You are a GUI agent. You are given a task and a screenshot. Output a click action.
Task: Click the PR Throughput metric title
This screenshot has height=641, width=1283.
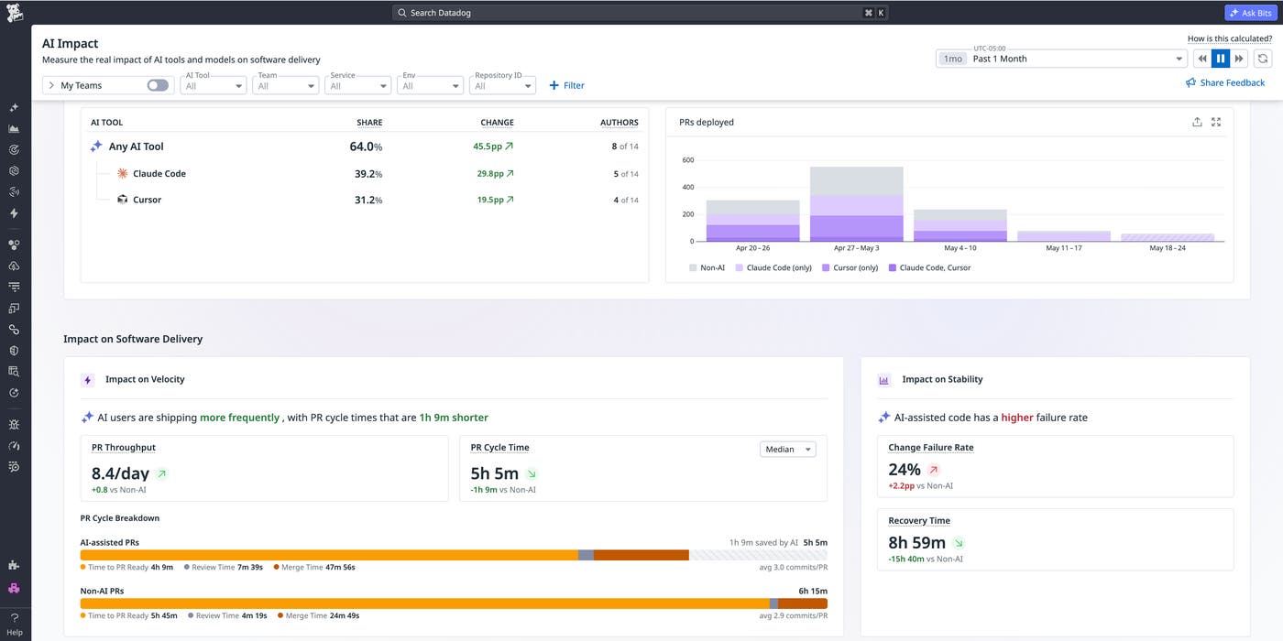pyautogui.click(x=124, y=448)
